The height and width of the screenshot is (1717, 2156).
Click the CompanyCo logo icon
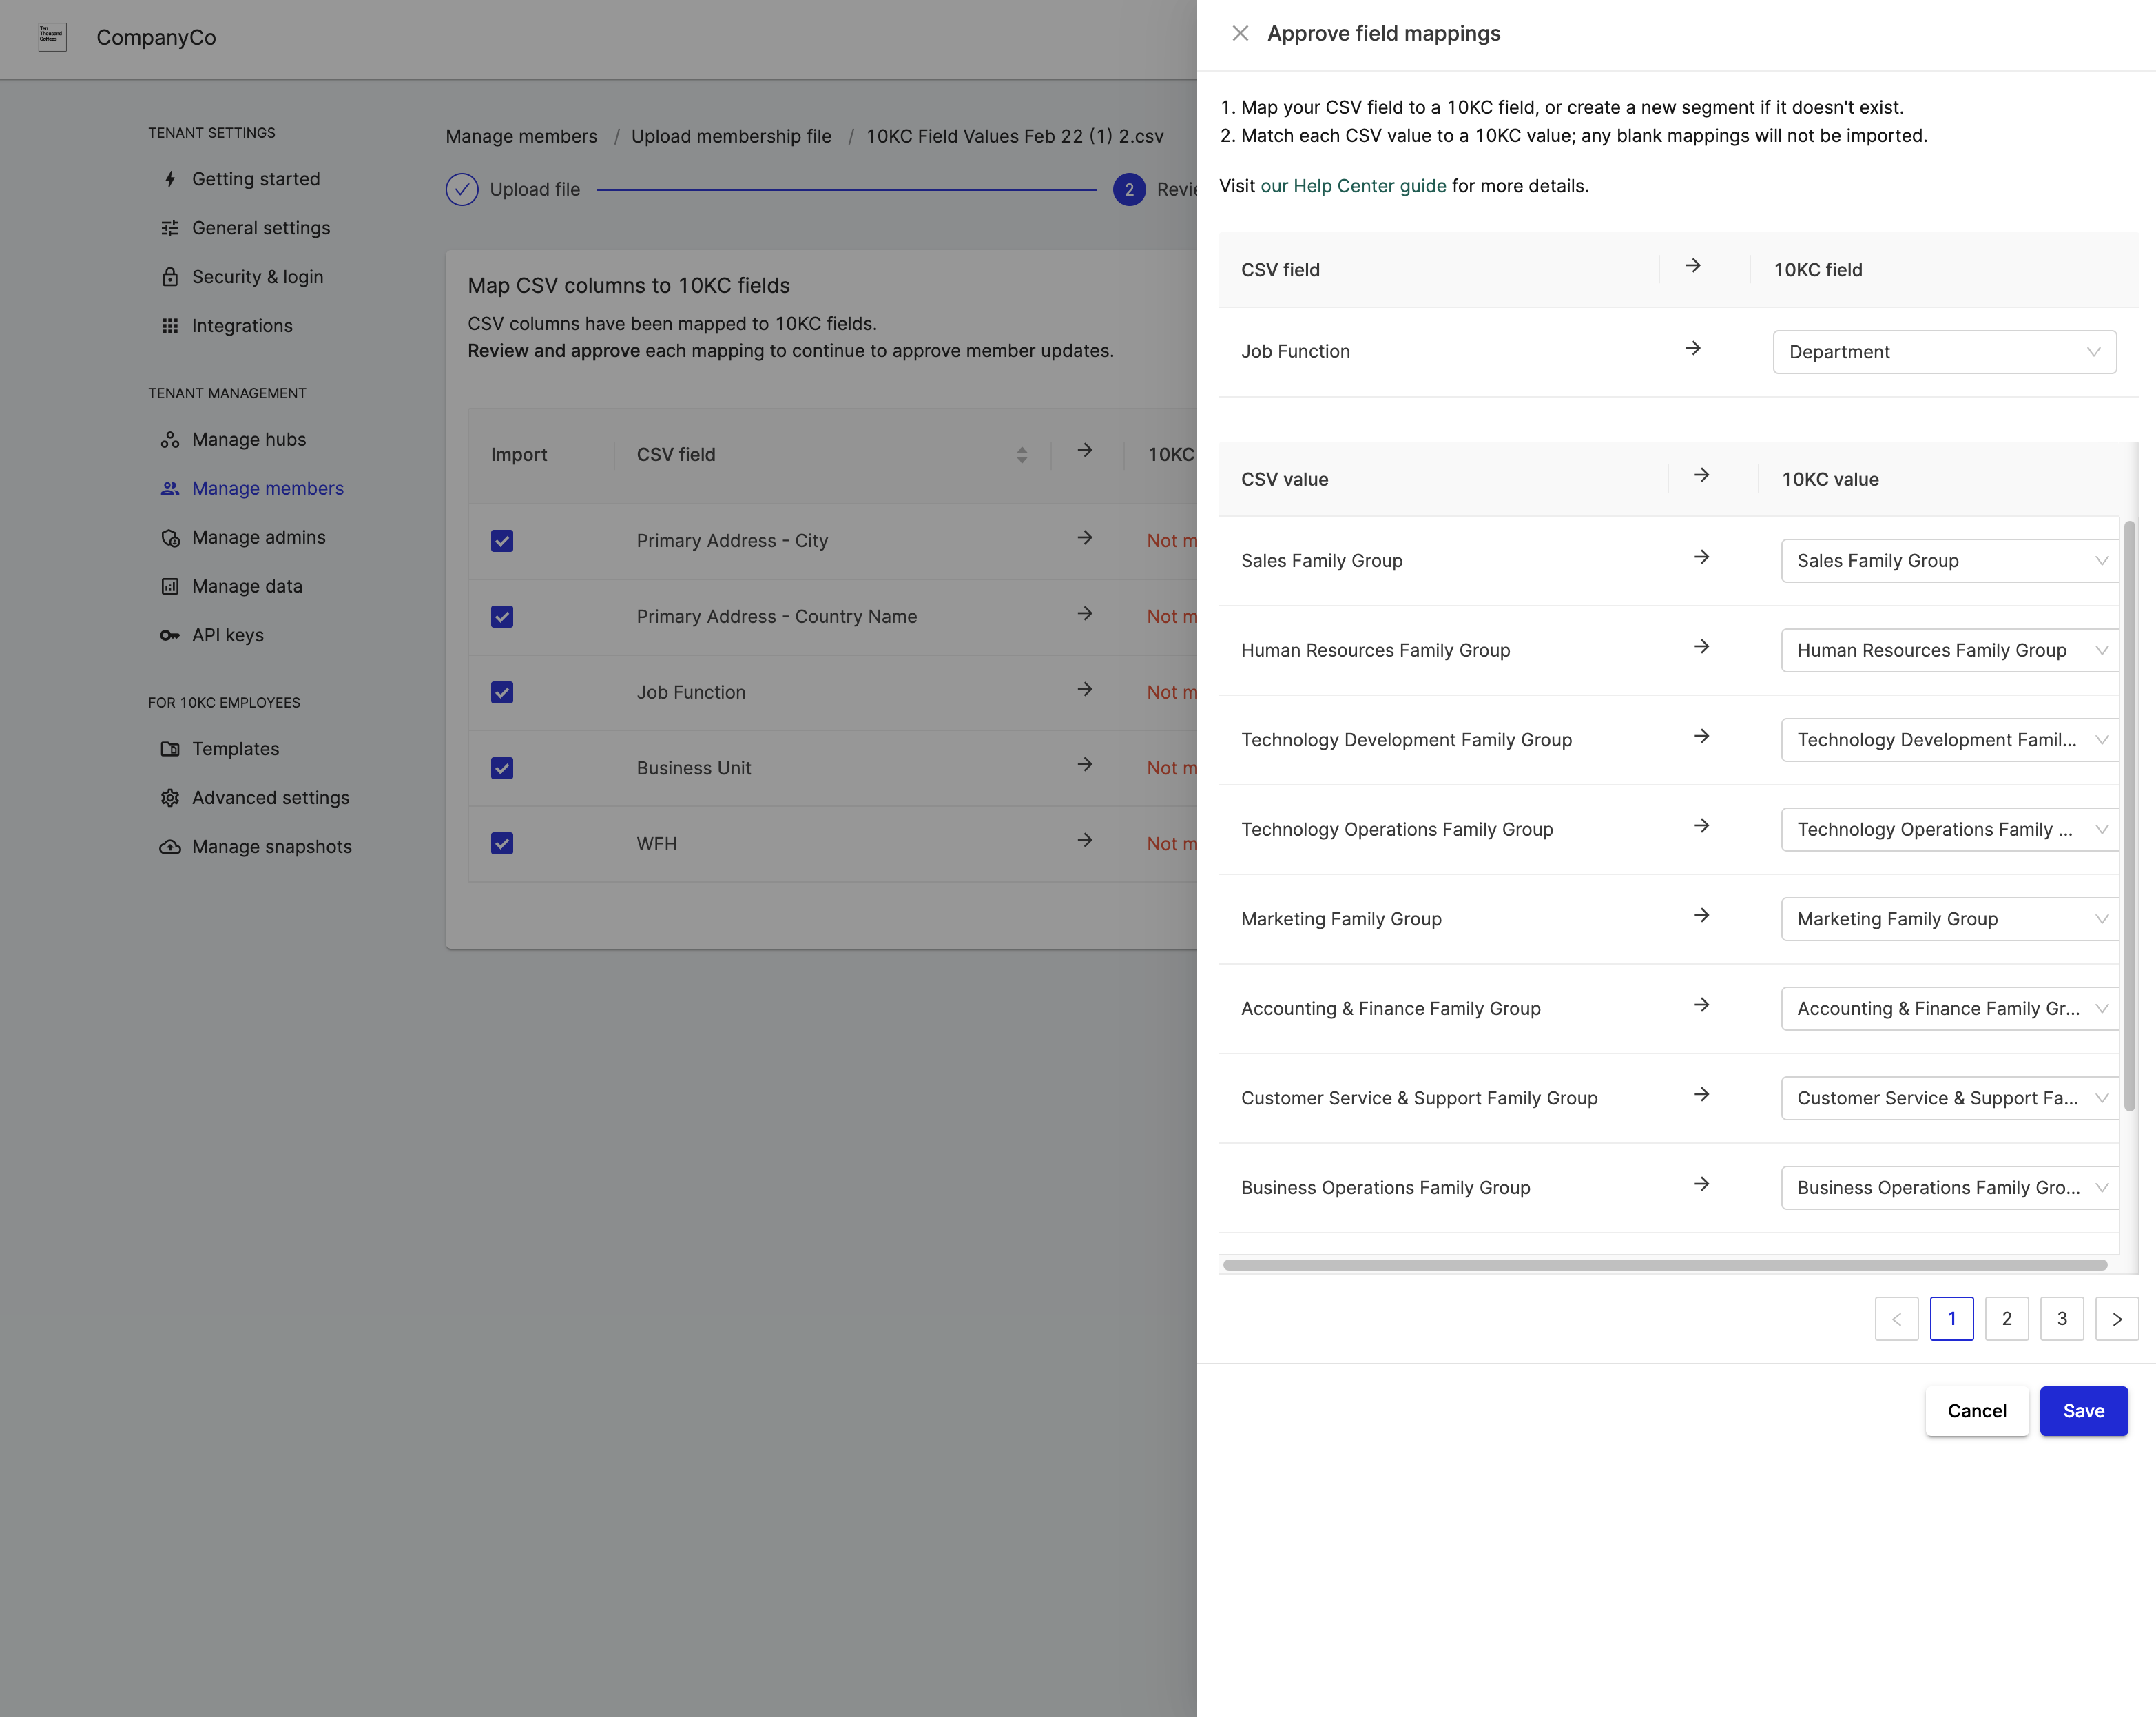pyautogui.click(x=52, y=37)
